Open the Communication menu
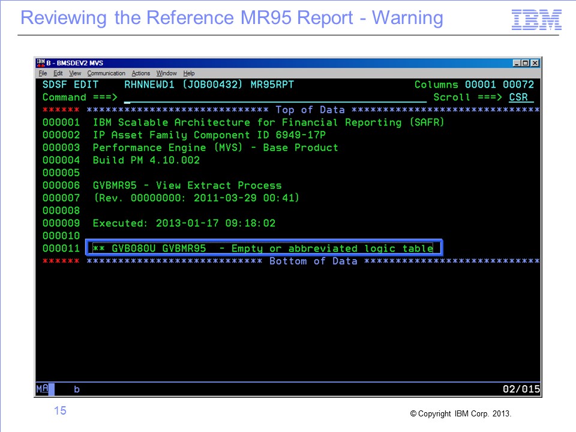576x432 pixels. coord(106,73)
